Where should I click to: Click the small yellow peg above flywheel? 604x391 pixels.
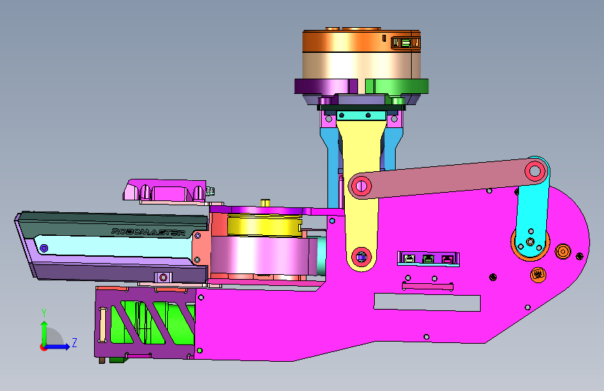265,203
